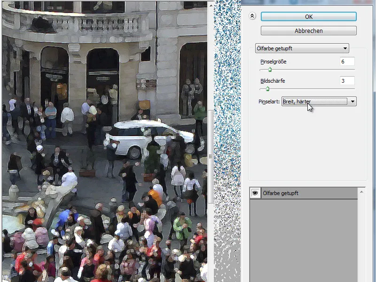The image size is (376, 282).
Task: Click the effect list scroll up arrow
Action: 361,192
